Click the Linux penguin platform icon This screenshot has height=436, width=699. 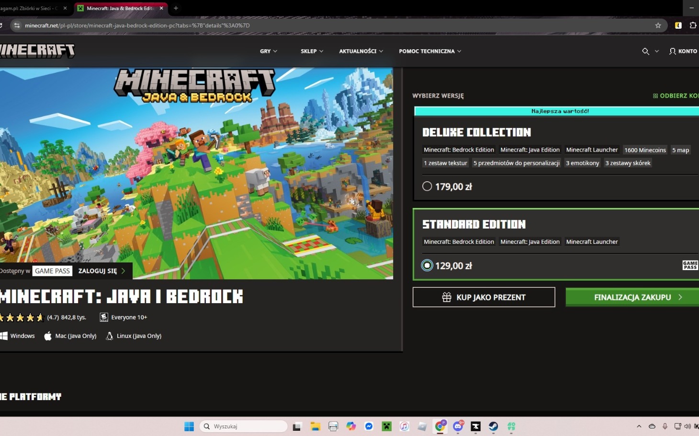click(x=109, y=336)
